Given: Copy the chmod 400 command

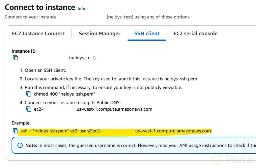Looking at the screenshot, I should pos(28,94).
